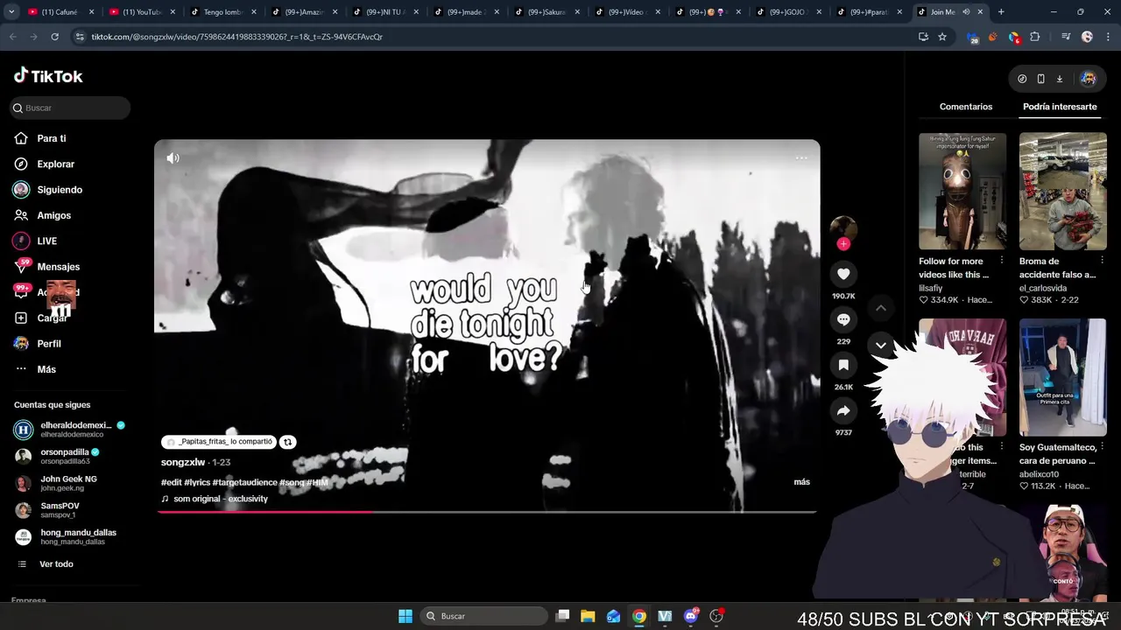Viewport: 1121px width, 630px height.
Task: Switch to the Podría interesarte tab
Action: tap(1060, 107)
